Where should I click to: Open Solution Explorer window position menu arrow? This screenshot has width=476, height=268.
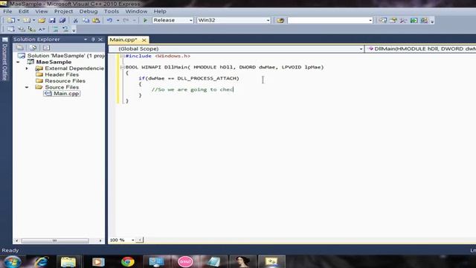pos(86,39)
